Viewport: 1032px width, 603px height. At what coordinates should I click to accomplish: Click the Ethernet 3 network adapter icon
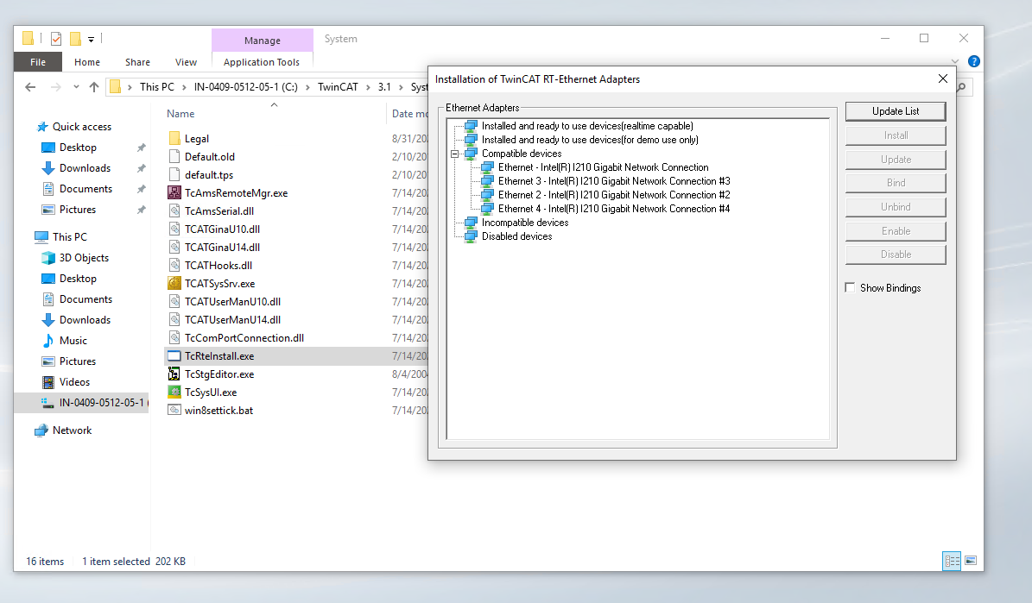[487, 181]
